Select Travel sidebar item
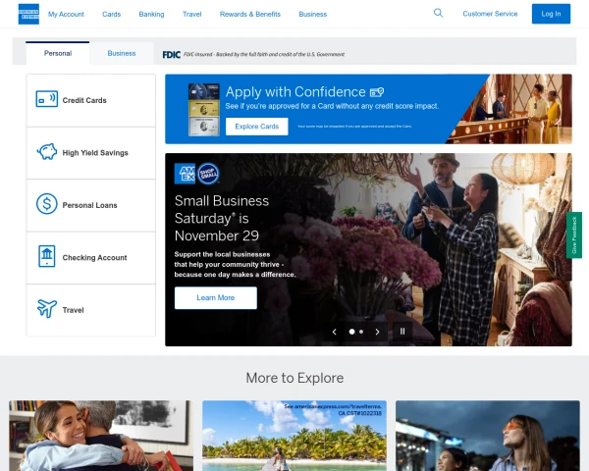589x471 pixels. pyautogui.click(x=91, y=310)
